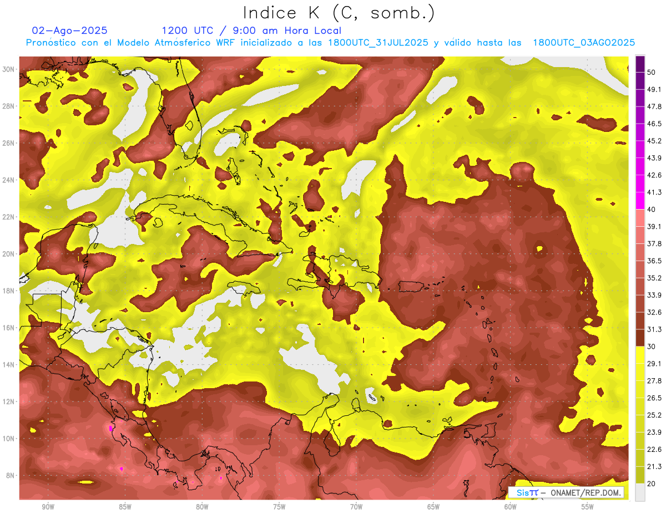
Task: Click the dark purple swatch above legend value 50
Action: [x=640, y=64]
